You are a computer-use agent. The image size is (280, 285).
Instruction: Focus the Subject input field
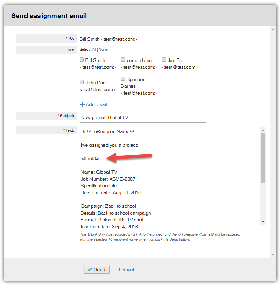pos(143,118)
